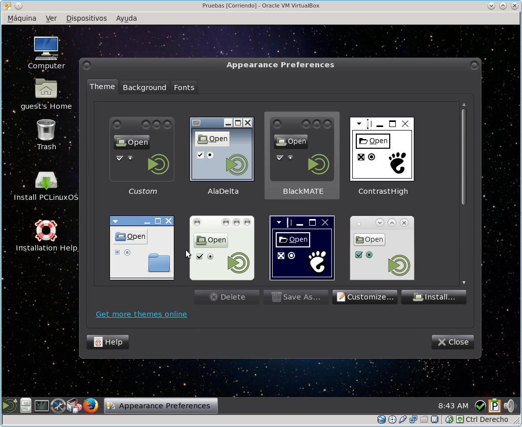Viewport: 522px width, 427px height.
Task: Switch to the Background tab
Action: tap(144, 87)
